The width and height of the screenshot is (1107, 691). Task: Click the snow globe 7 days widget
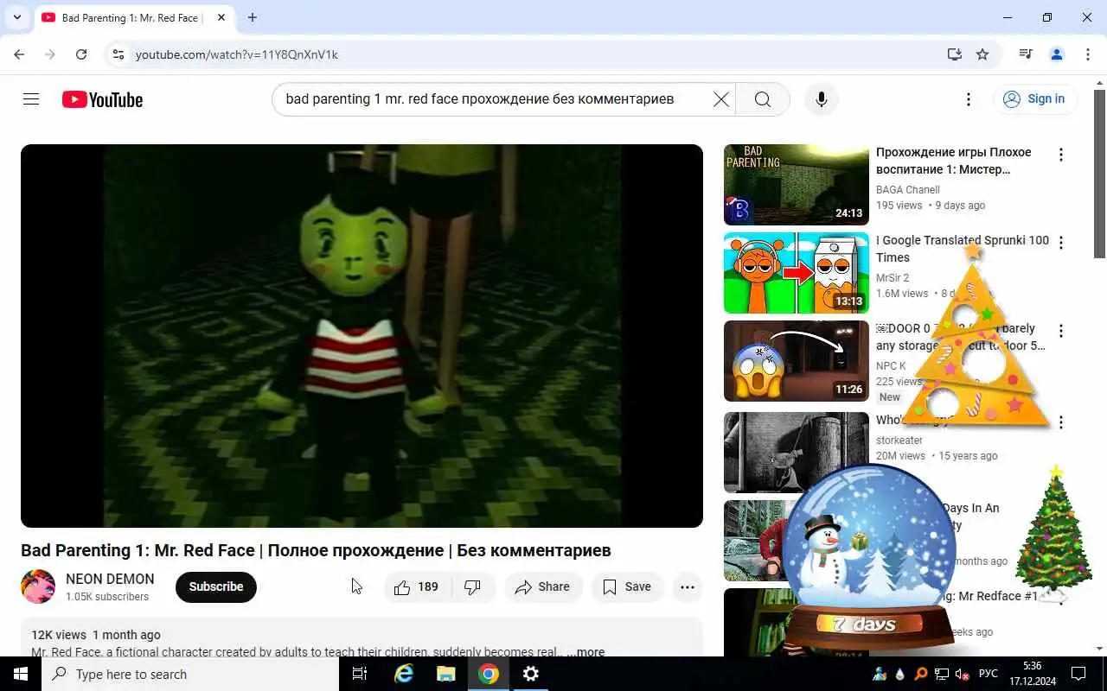(869, 559)
